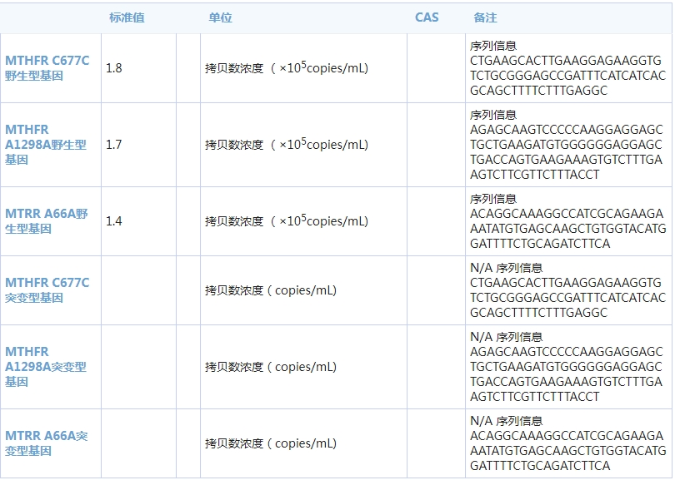The image size is (675, 480).
Task: Select the standard value 1.4
Action: tap(114, 221)
